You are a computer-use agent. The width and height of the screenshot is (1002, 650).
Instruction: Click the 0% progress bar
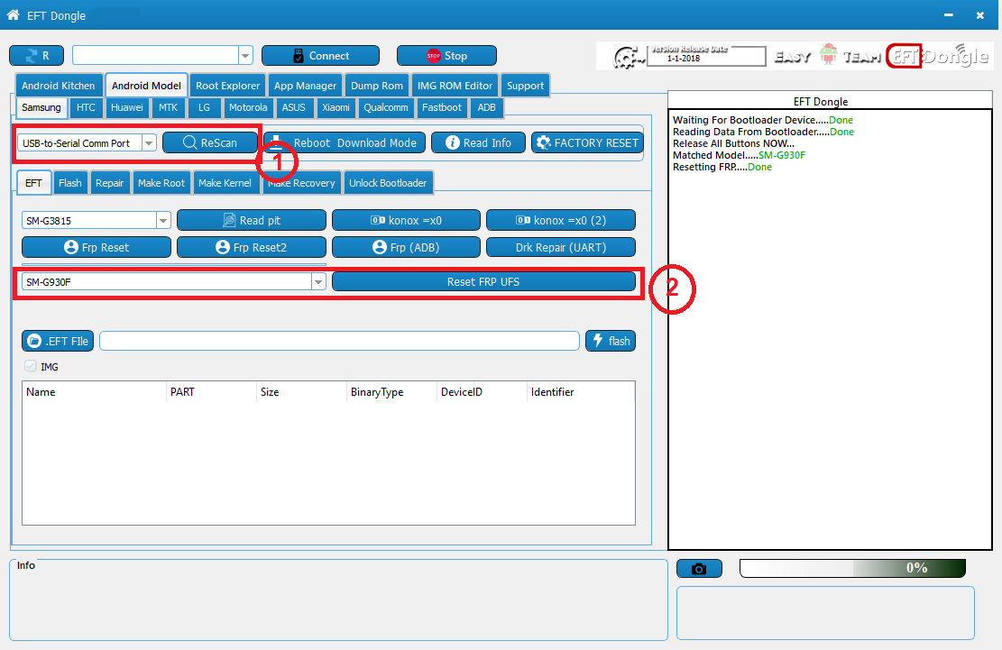pos(852,568)
